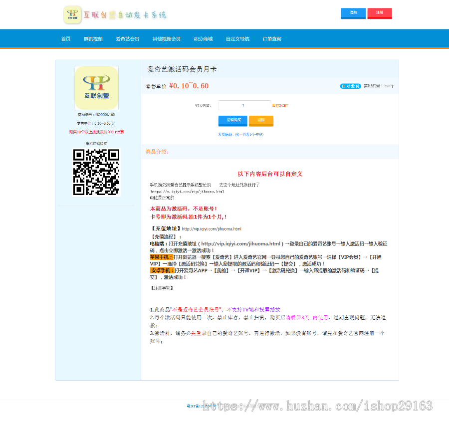This screenshot has height=423, width=449.
Task: Navigate to 积分商城
Action: [x=203, y=39]
